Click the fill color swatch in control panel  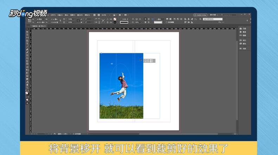pos(115,19)
